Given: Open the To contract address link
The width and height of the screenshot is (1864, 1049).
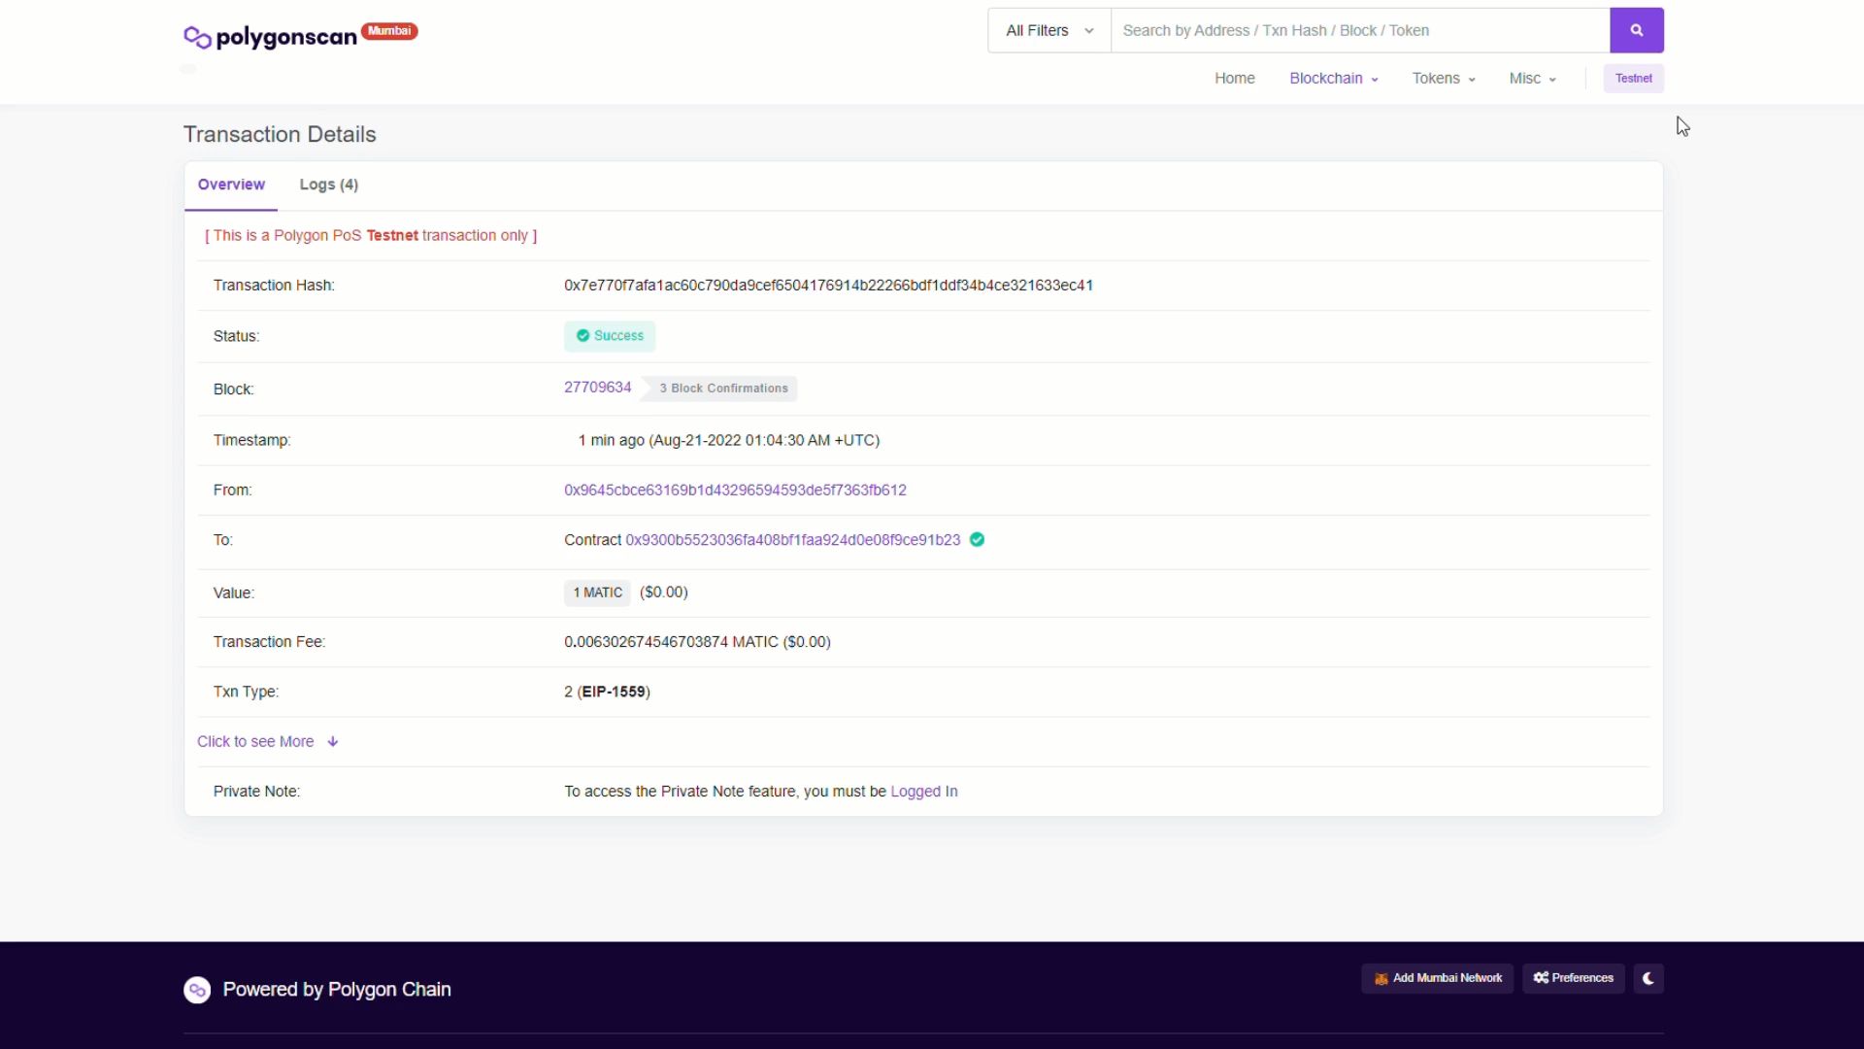Looking at the screenshot, I should click(793, 540).
